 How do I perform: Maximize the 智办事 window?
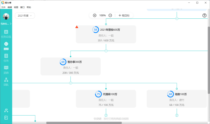point(197,3)
